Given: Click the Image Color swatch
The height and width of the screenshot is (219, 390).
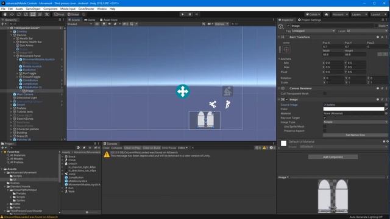Looking at the screenshot, I should pyautogui.click(x=353, y=109).
